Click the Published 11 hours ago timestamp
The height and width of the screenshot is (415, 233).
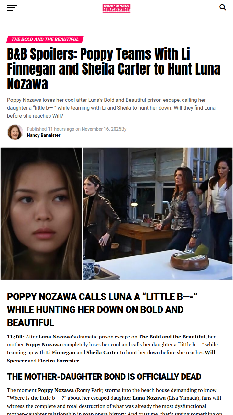click(x=50, y=129)
